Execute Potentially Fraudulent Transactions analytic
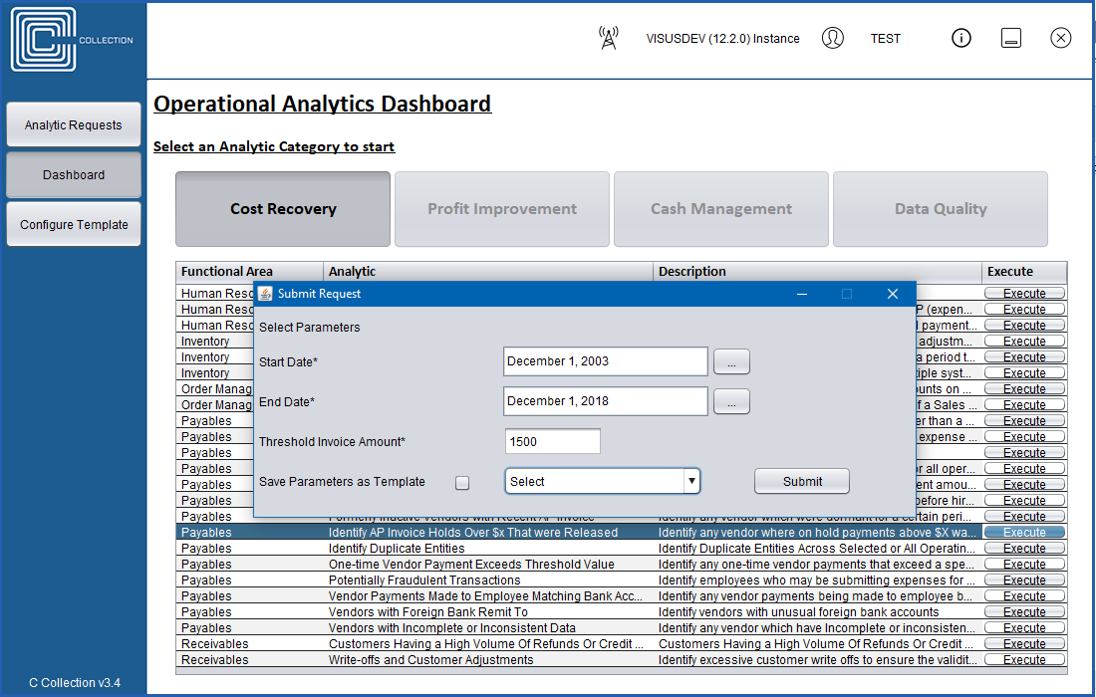This screenshot has height=697, width=1096. pyautogui.click(x=1024, y=581)
